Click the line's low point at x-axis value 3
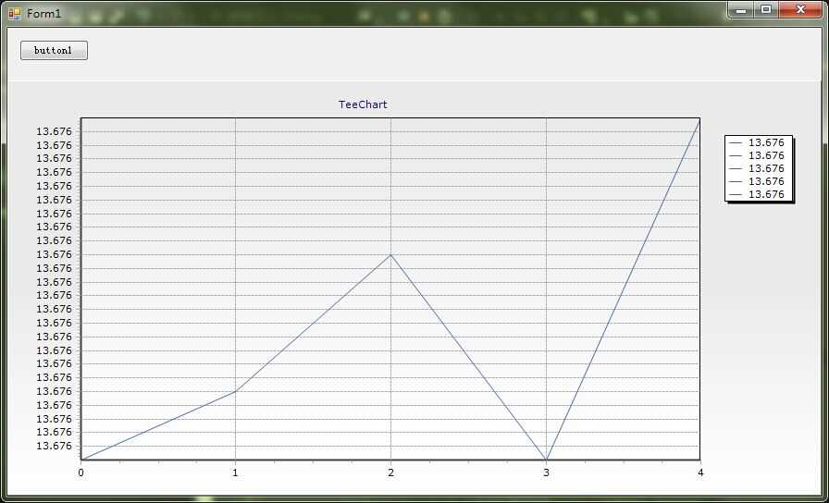This screenshot has width=829, height=503. click(546, 459)
